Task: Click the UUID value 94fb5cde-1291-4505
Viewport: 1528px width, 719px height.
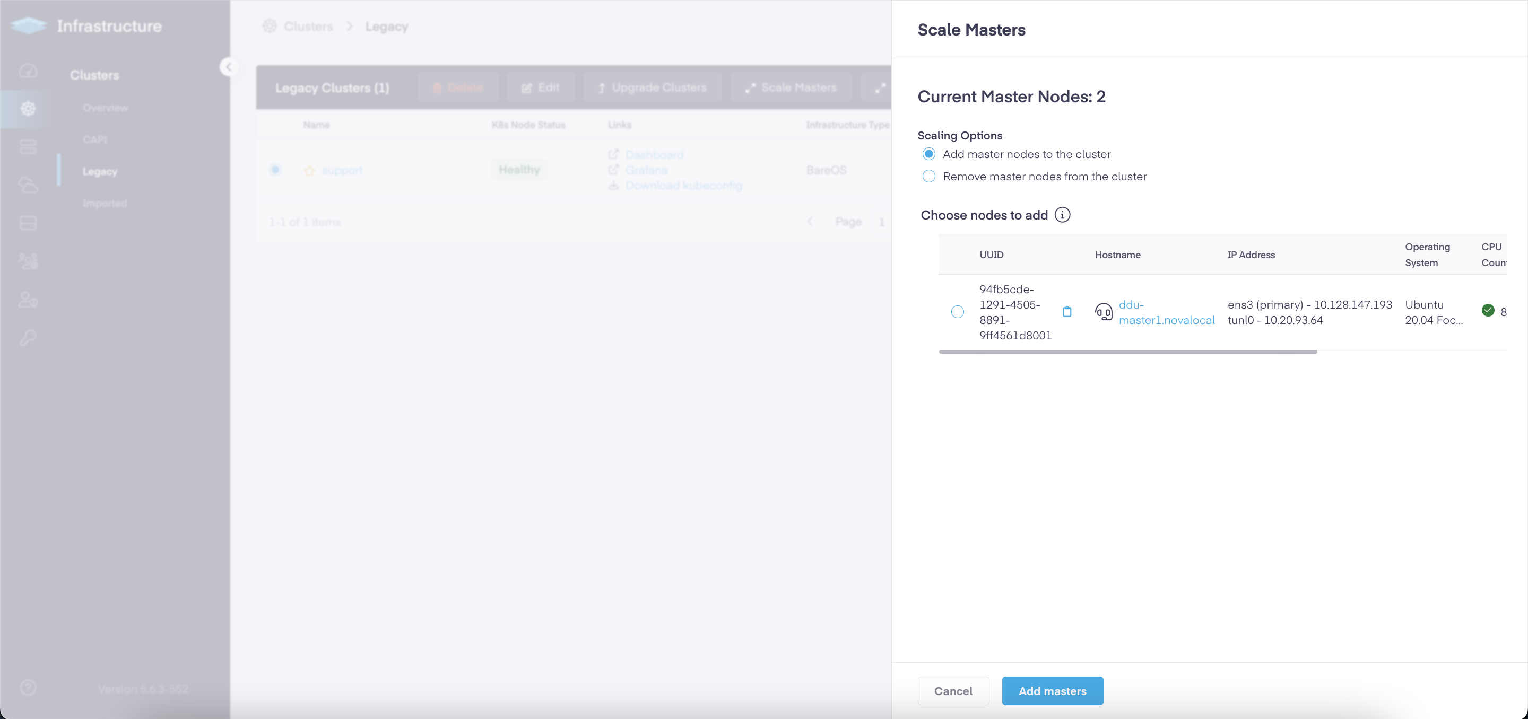Action: (x=1015, y=312)
